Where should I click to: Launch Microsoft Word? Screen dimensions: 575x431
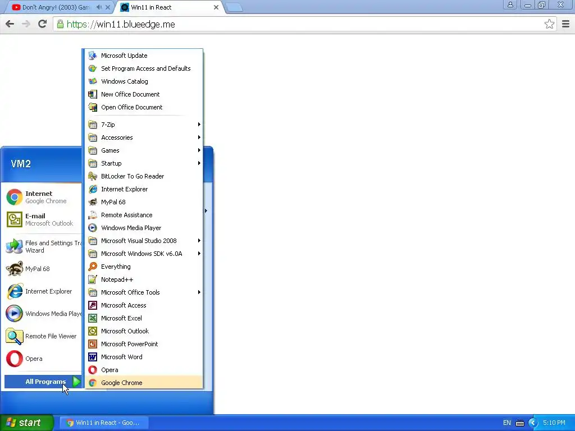(144, 357)
